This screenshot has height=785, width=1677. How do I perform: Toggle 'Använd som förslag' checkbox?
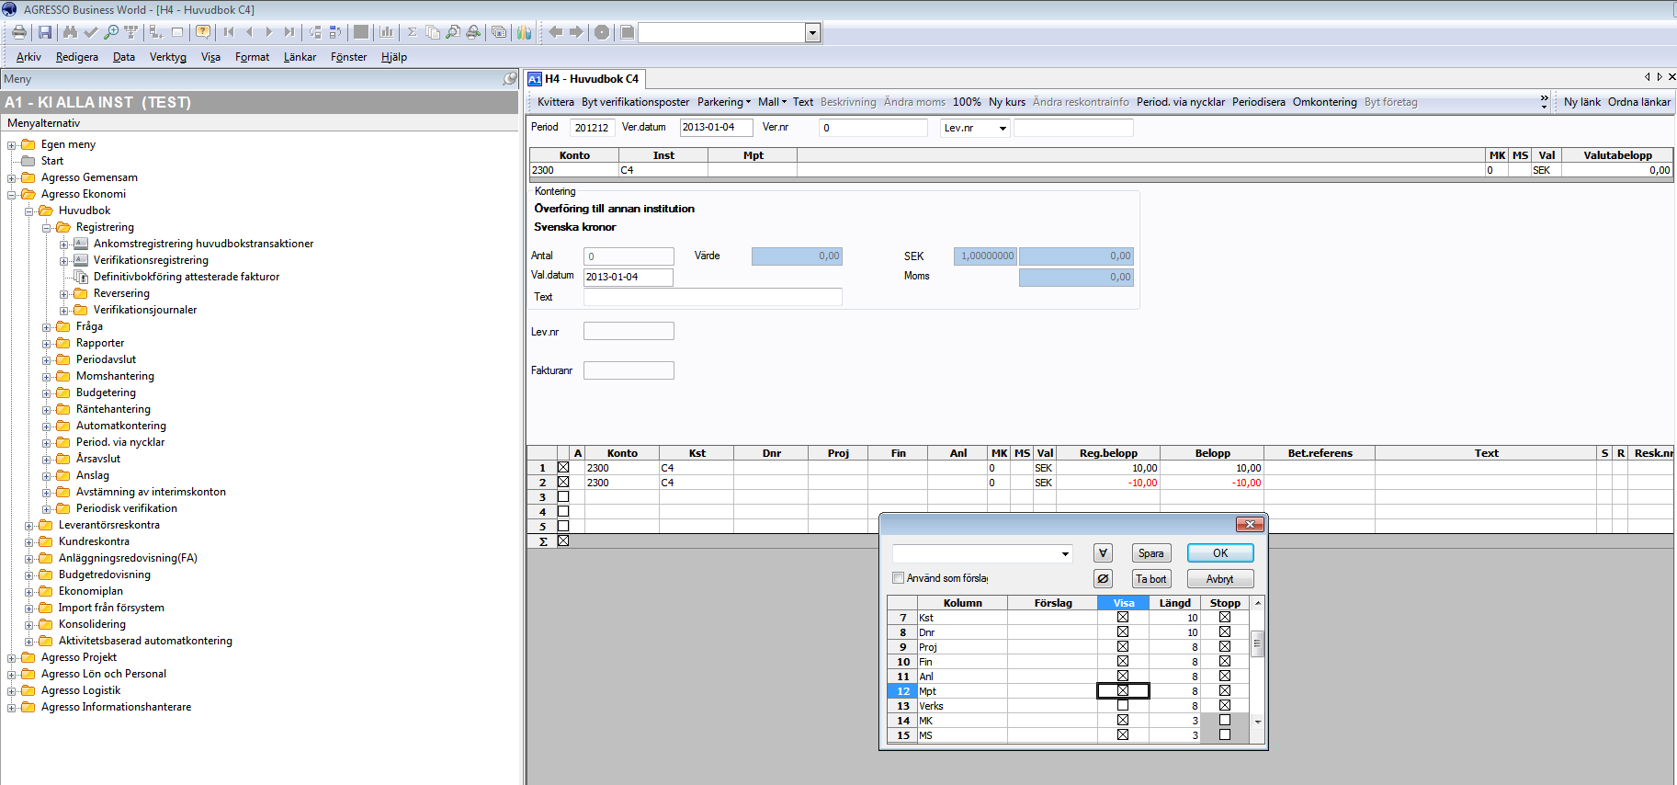coord(899,578)
